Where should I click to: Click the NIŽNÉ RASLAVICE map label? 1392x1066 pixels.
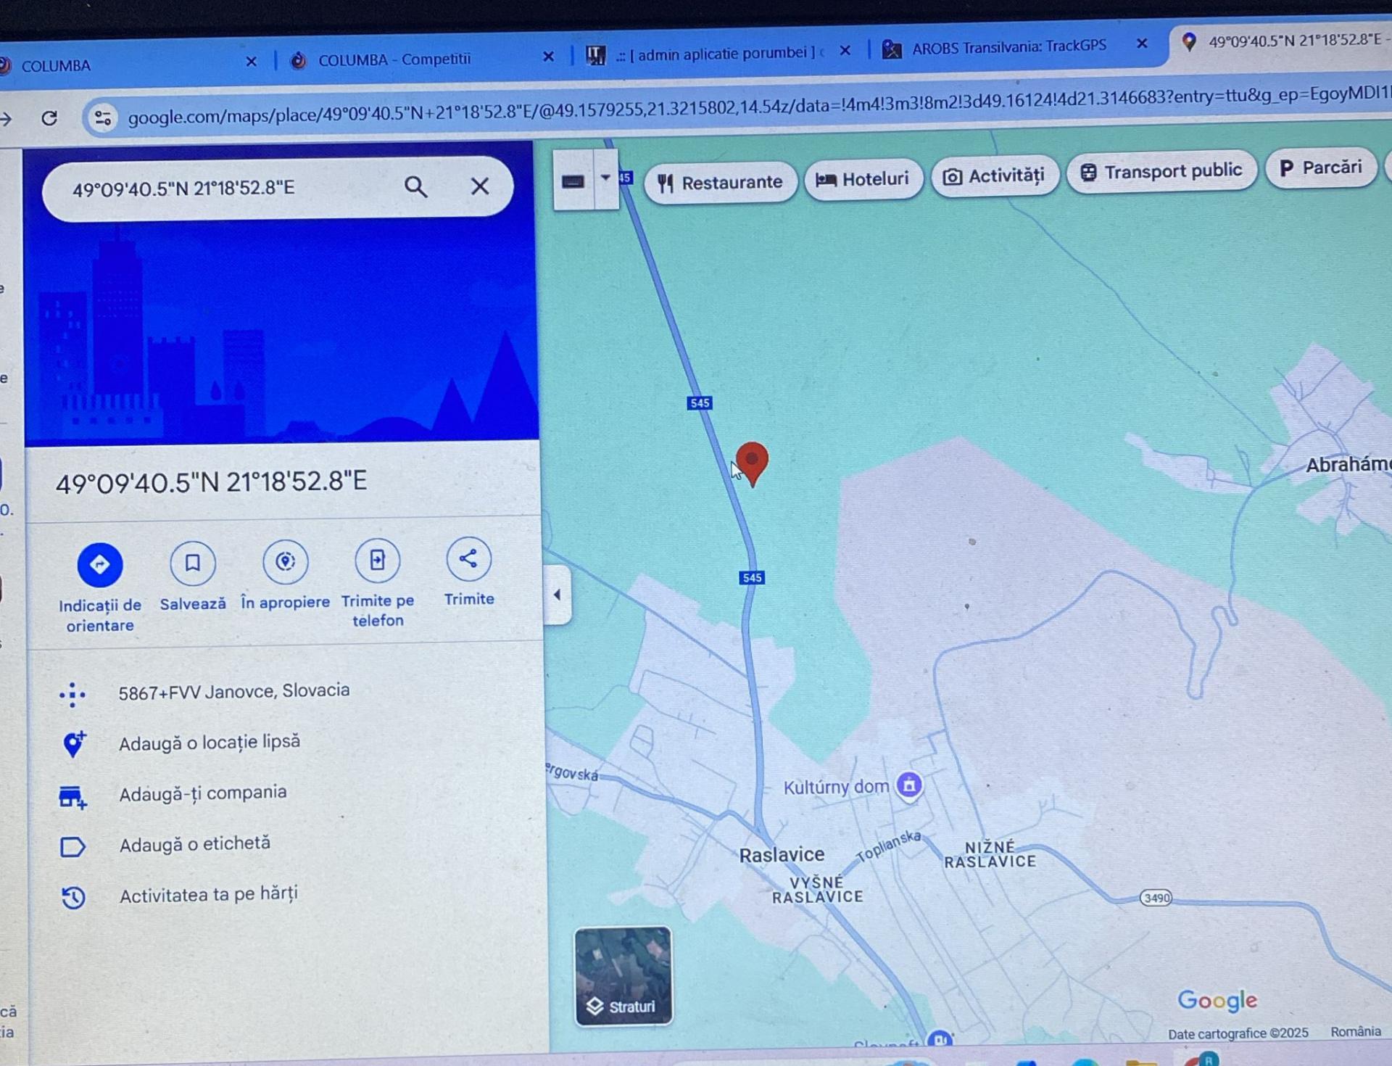click(990, 854)
